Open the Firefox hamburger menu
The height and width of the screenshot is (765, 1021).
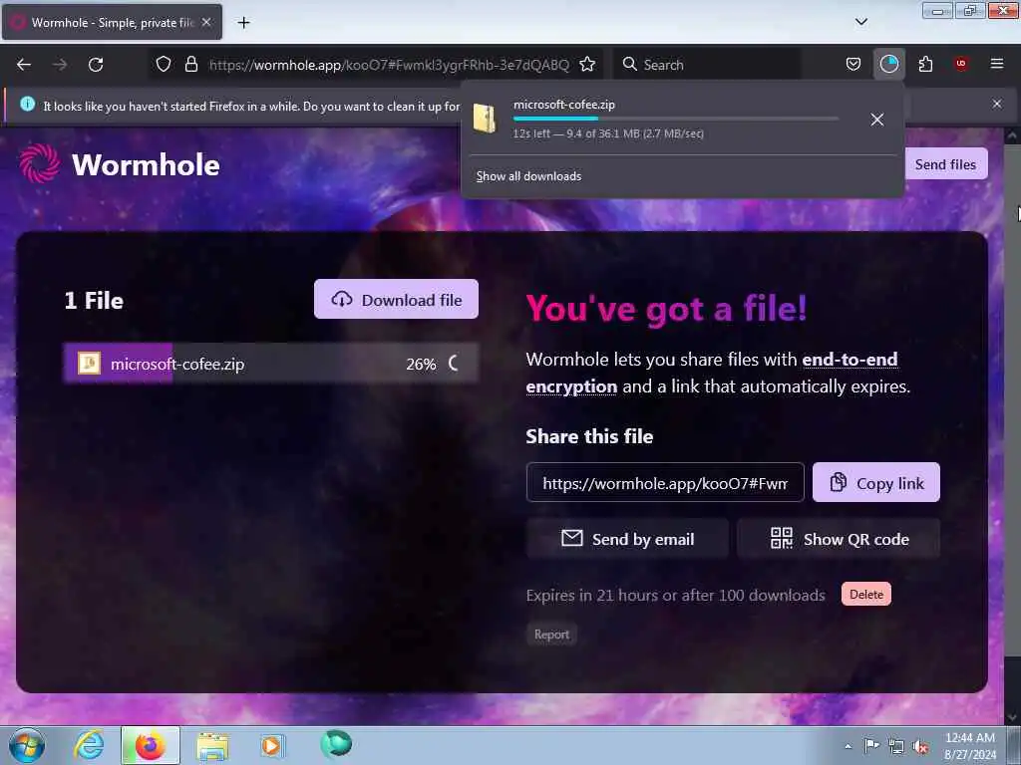pos(997,64)
